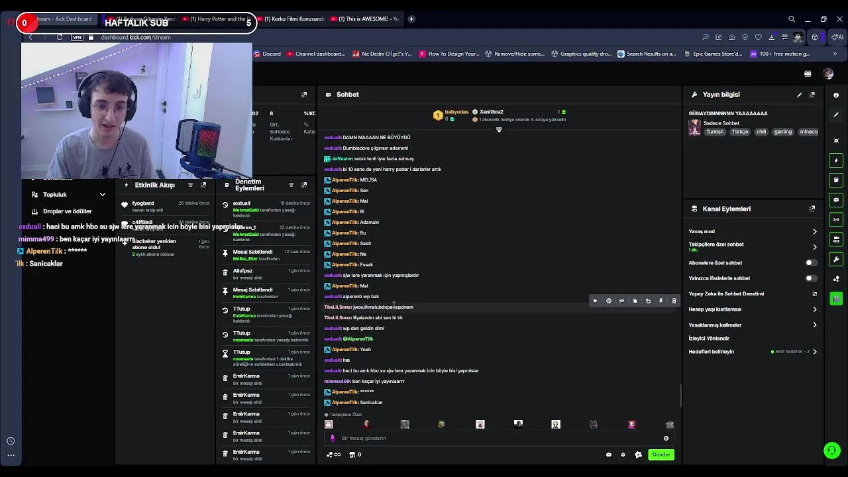Collapse the leaderboard arrow under chat header
This screenshot has width=848, height=477.
[499, 130]
